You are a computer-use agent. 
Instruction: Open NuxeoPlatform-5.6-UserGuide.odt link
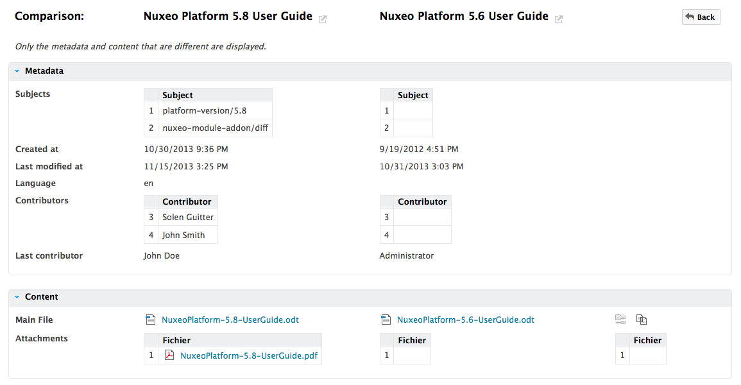click(x=466, y=320)
